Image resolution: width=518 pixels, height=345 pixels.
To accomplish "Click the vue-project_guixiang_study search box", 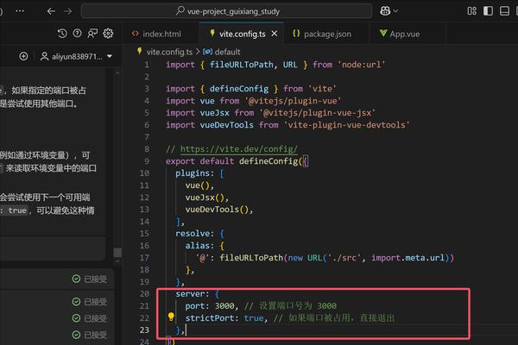I will pyautogui.click(x=226, y=11).
